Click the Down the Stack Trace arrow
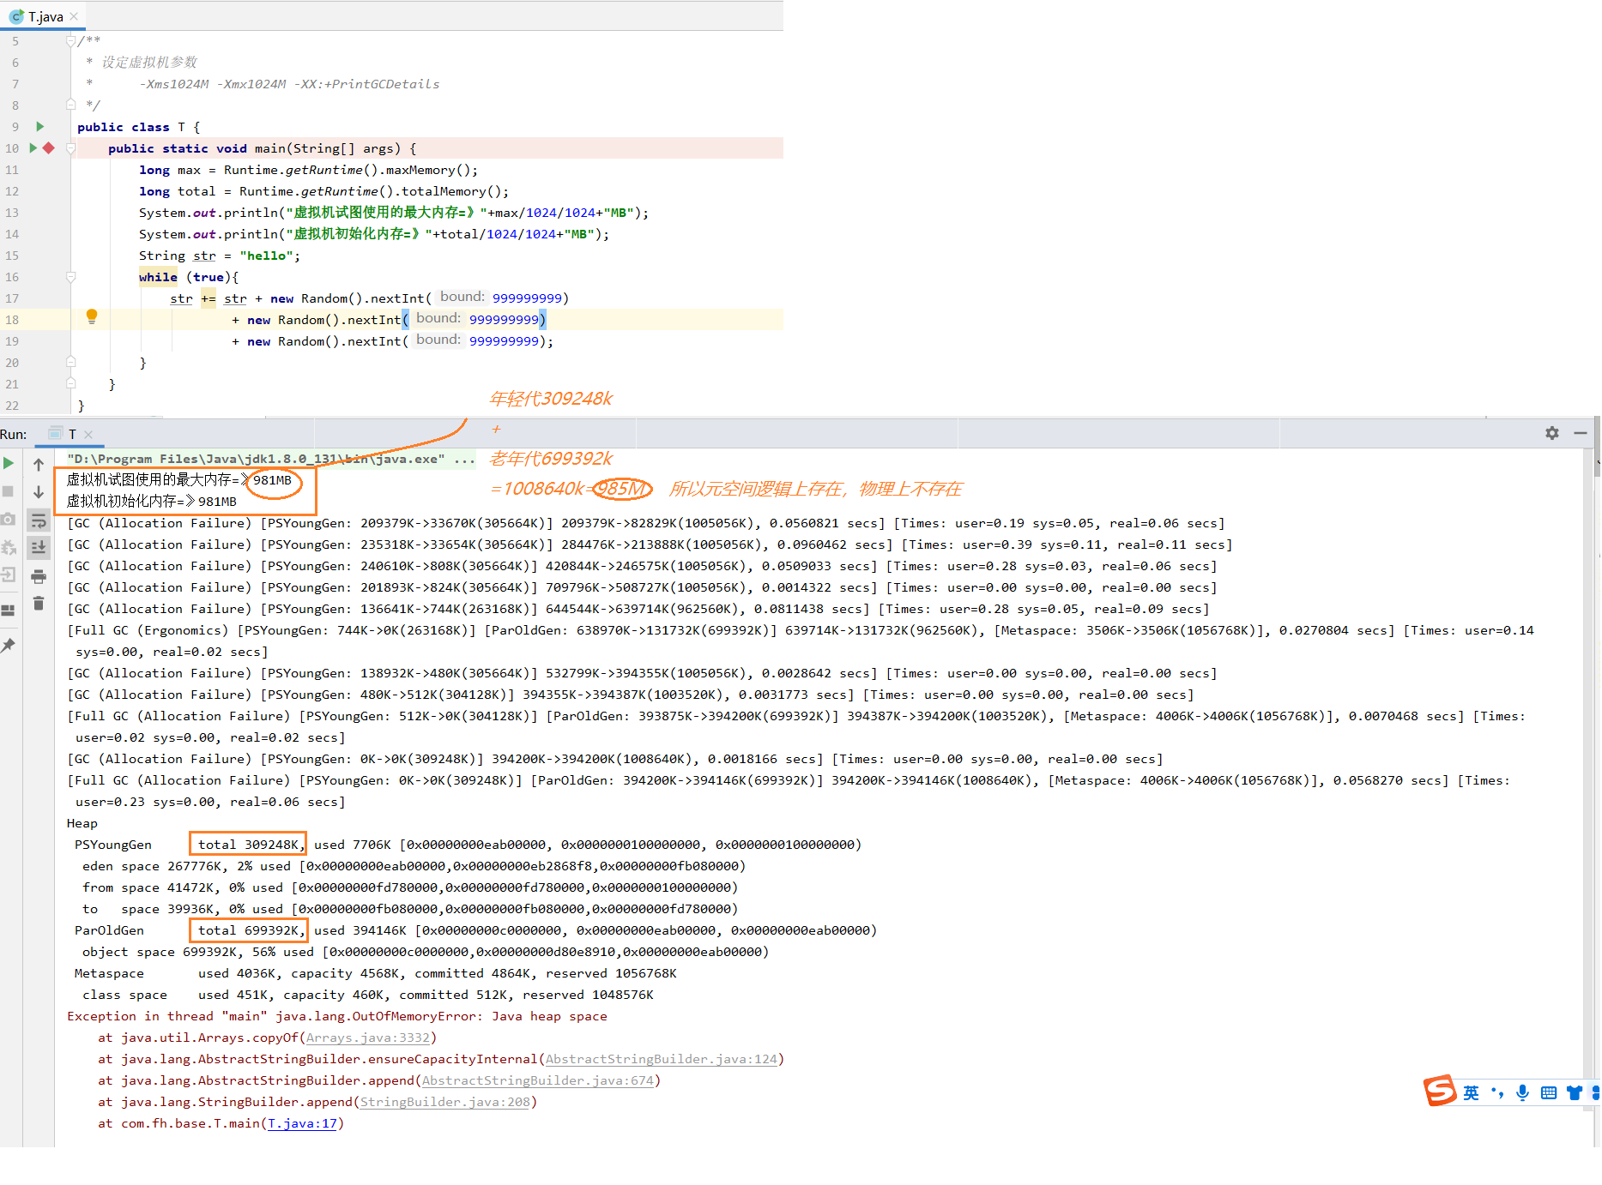 pyautogui.click(x=39, y=492)
